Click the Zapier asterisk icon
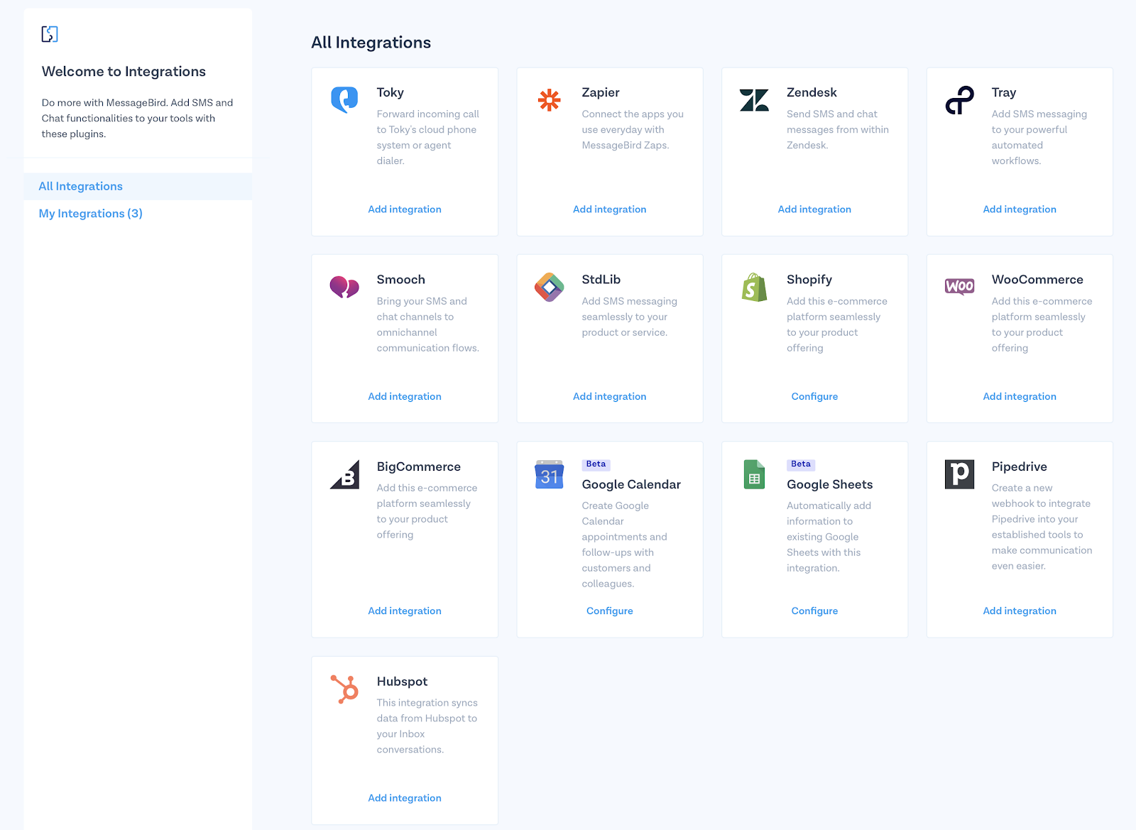The image size is (1136, 830). point(549,100)
